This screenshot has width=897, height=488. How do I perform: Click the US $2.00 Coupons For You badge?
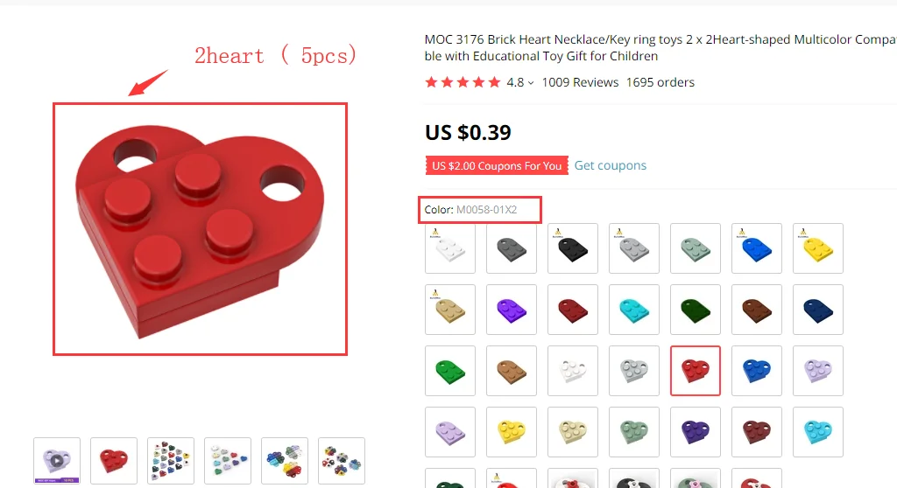[x=497, y=165]
